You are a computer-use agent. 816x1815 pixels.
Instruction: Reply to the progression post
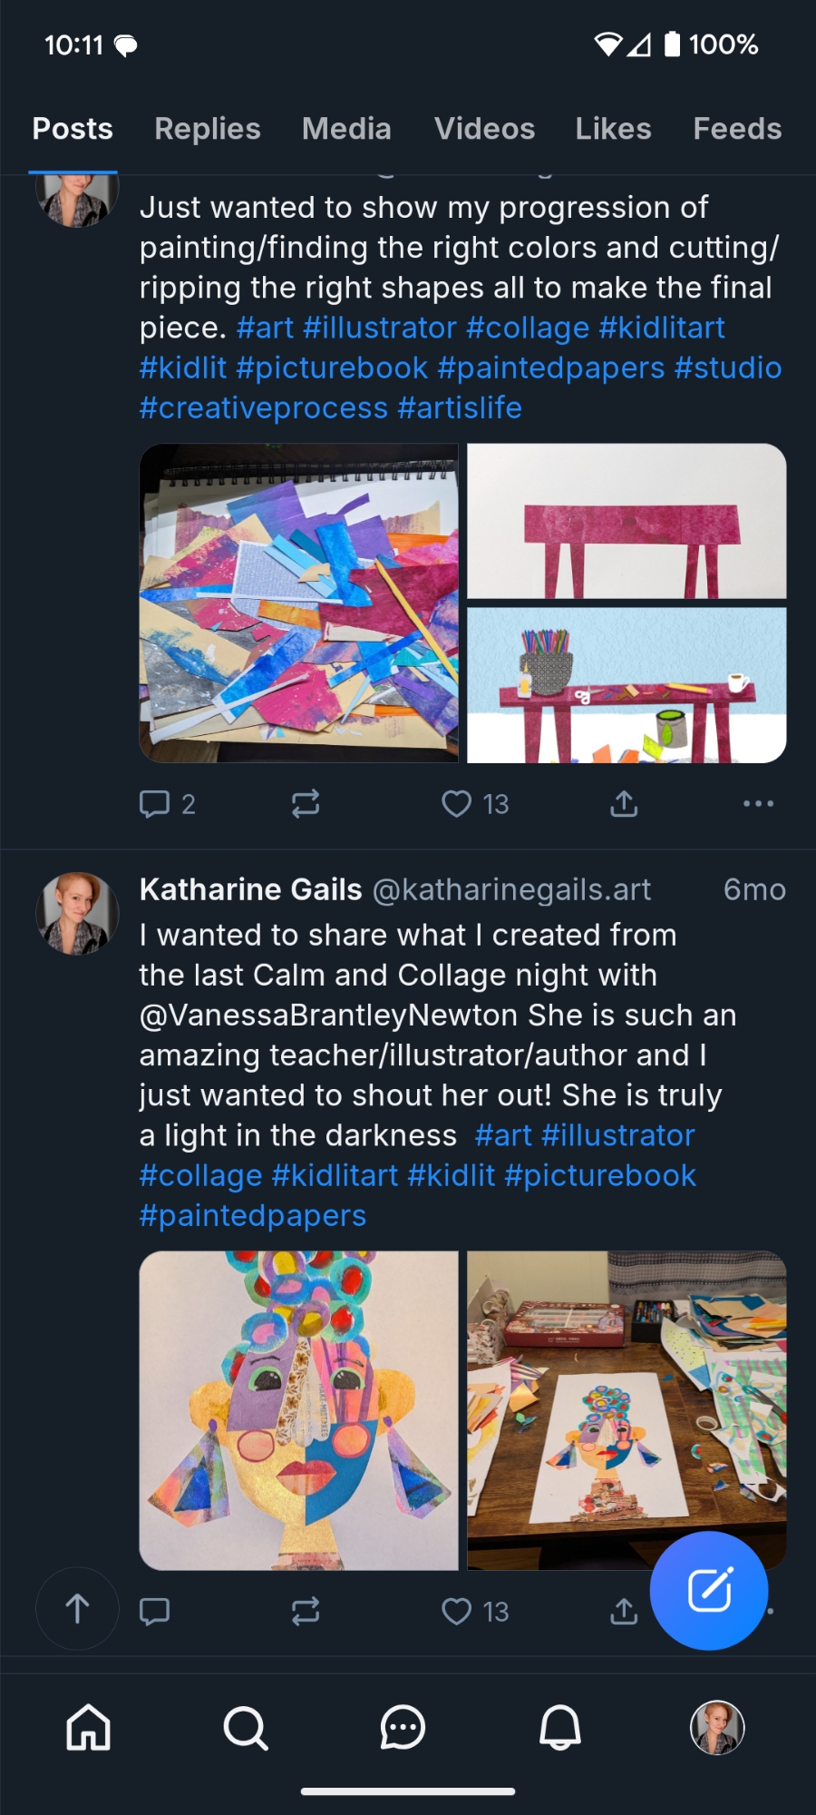point(155,804)
